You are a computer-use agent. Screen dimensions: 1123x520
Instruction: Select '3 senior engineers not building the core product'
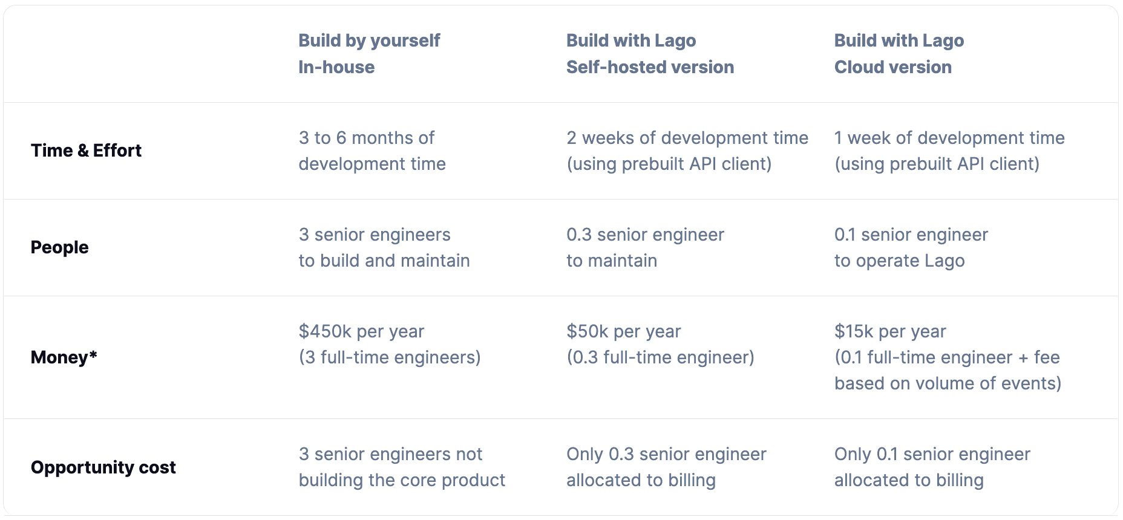401,467
